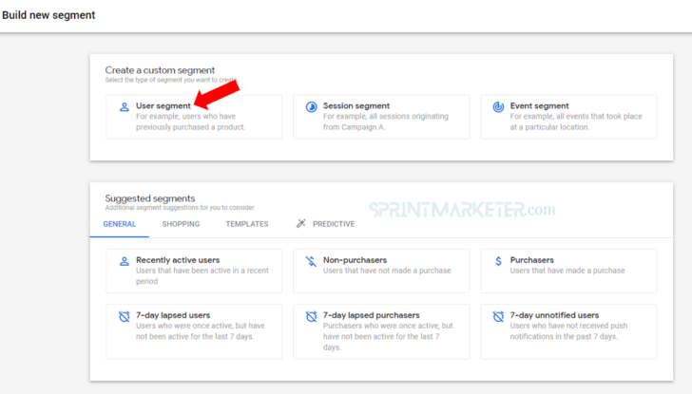Select the Predictive tab label
Screen dimensions: 692x394
point(333,224)
